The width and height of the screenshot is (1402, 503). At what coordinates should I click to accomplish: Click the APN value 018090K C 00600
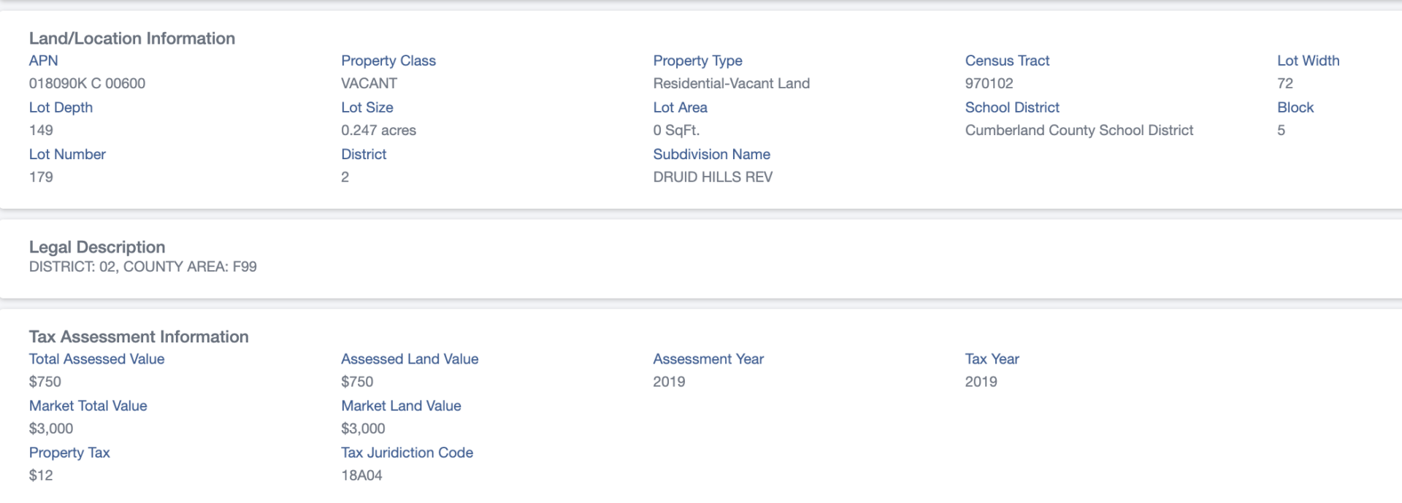(x=87, y=83)
